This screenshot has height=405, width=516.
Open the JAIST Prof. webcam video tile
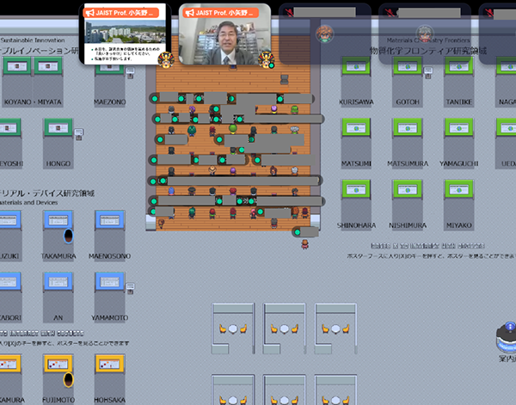click(224, 34)
